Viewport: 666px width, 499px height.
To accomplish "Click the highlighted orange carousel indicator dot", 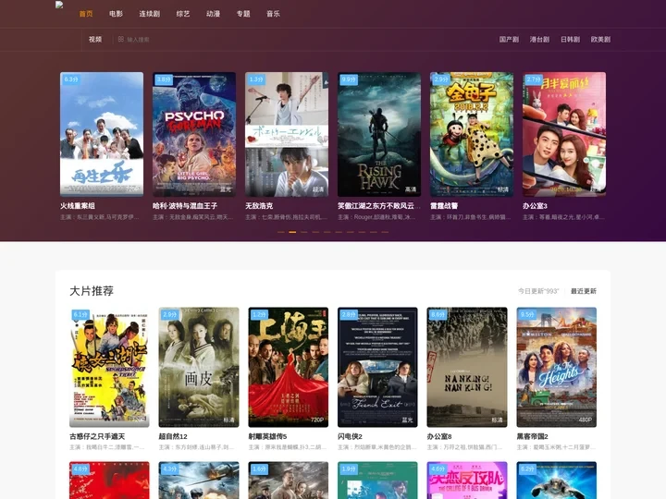I will 292,232.
